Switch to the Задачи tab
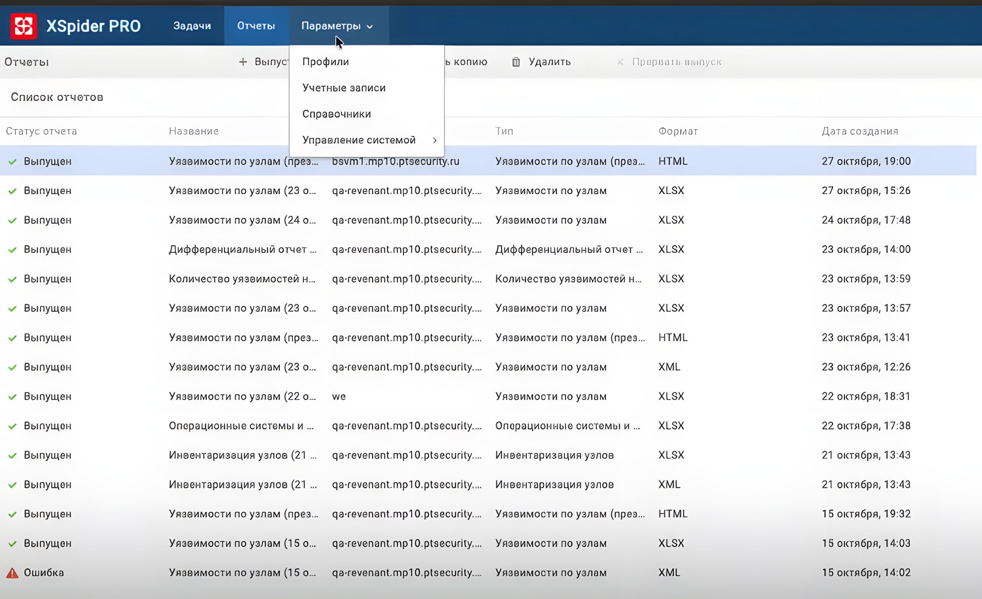This screenshot has height=599, width=982. (192, 26)
